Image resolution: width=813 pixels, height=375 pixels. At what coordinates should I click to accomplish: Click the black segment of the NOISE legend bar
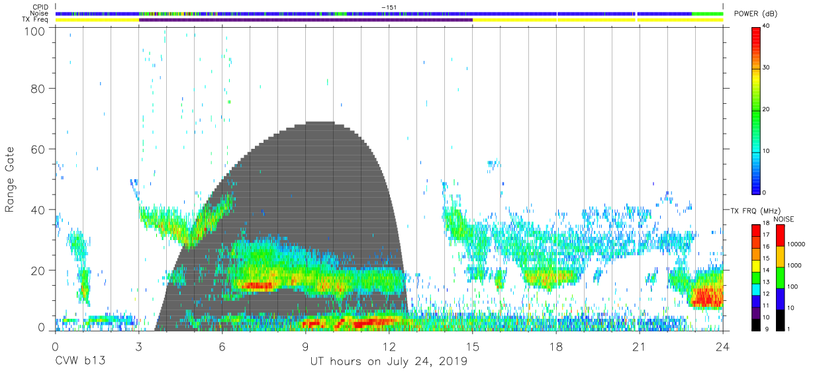pos(779,319)
